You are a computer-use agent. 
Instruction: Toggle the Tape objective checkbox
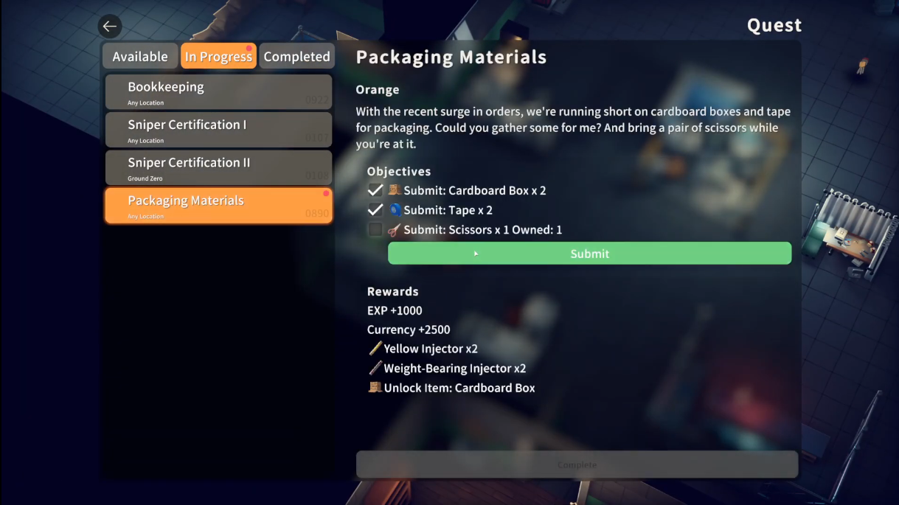pos(375,210)
